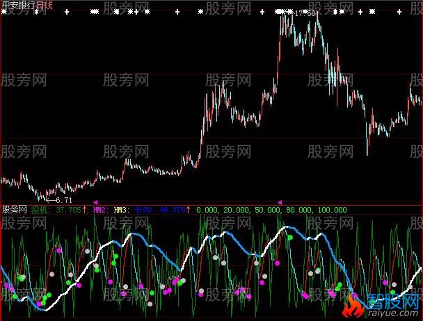Image resolution: width=423 pixels, height=321 pixels.
Task: Open the 股旁网 indicator name label
Action: 15,209
